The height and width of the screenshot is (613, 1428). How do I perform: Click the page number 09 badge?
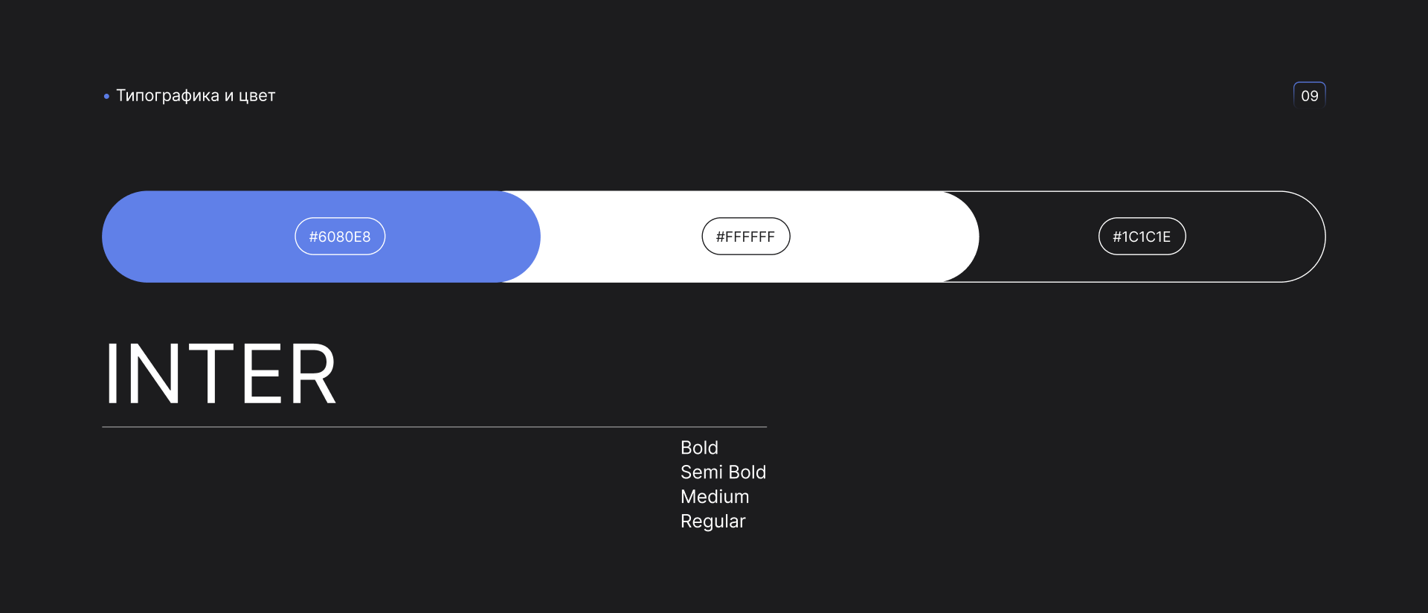(x=1309, y=95)
